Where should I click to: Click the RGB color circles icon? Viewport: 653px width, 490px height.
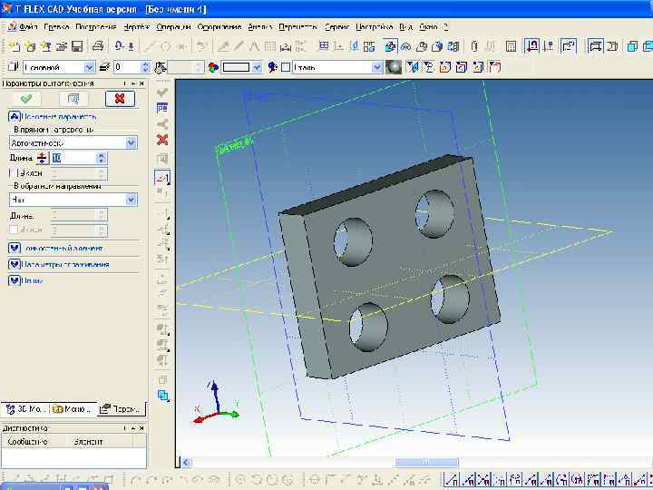[213, 67]
